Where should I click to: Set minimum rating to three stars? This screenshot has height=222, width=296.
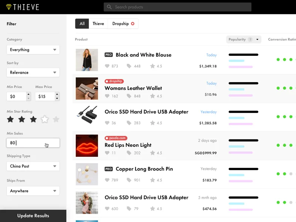tap(33, 119)
